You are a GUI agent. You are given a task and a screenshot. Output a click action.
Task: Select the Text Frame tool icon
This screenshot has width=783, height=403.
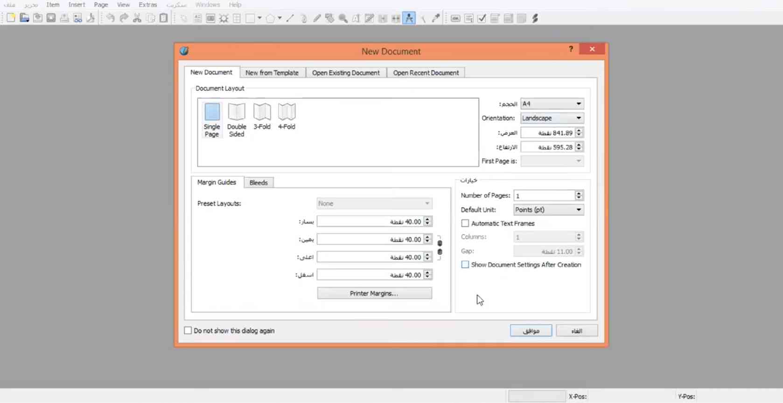197,18
